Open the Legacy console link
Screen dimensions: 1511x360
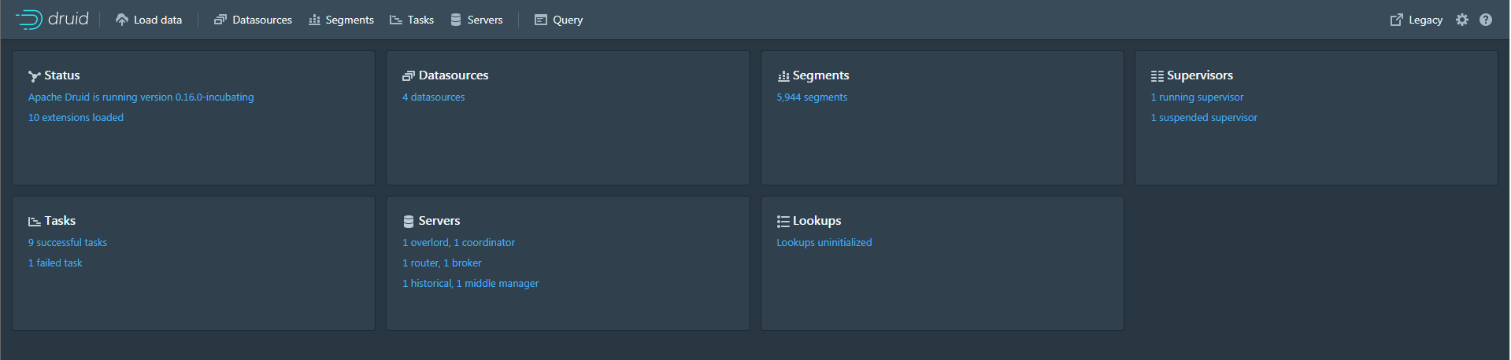1417,20
